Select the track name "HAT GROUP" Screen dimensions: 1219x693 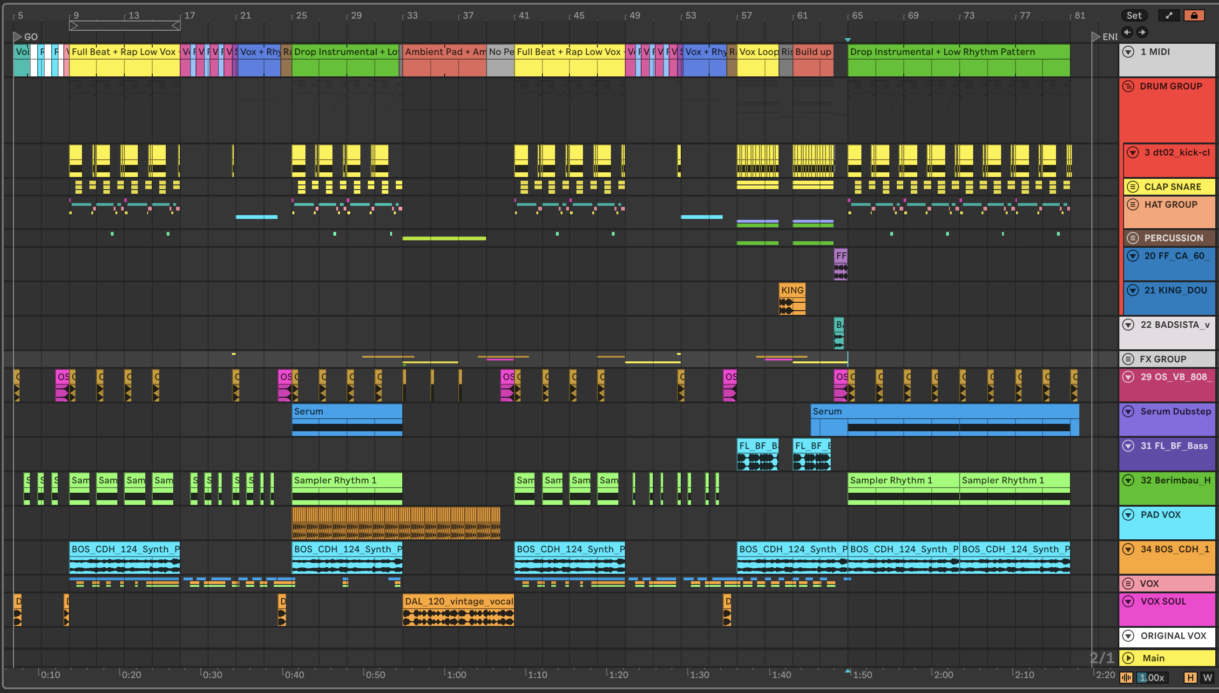point(1171,204)
